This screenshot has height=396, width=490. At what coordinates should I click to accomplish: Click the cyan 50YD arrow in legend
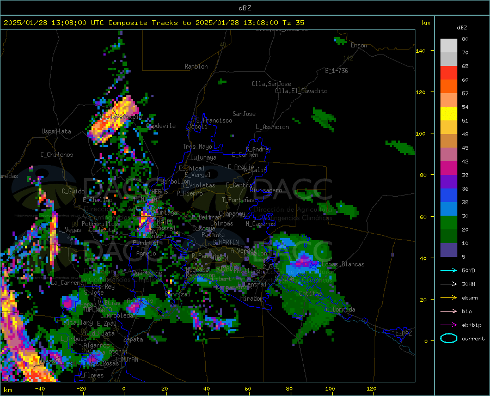click(x=449, y=270)
